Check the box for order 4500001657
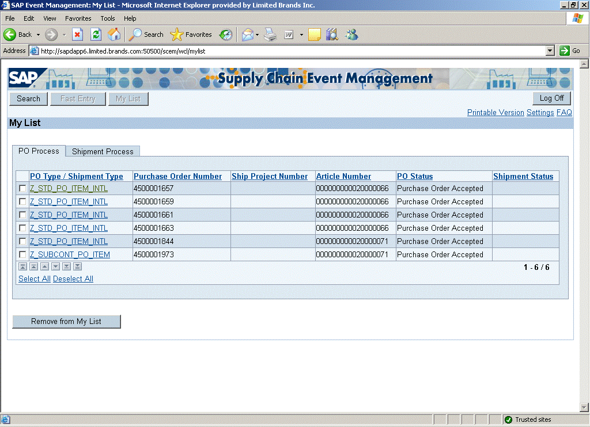Image resolution: width=590 pixels, height=427 pixels. pyautogui.click(x=22, y=188)
